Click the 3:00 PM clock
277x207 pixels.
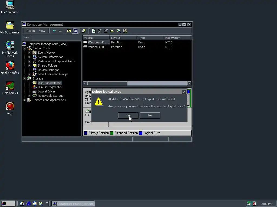coord(266,204)
